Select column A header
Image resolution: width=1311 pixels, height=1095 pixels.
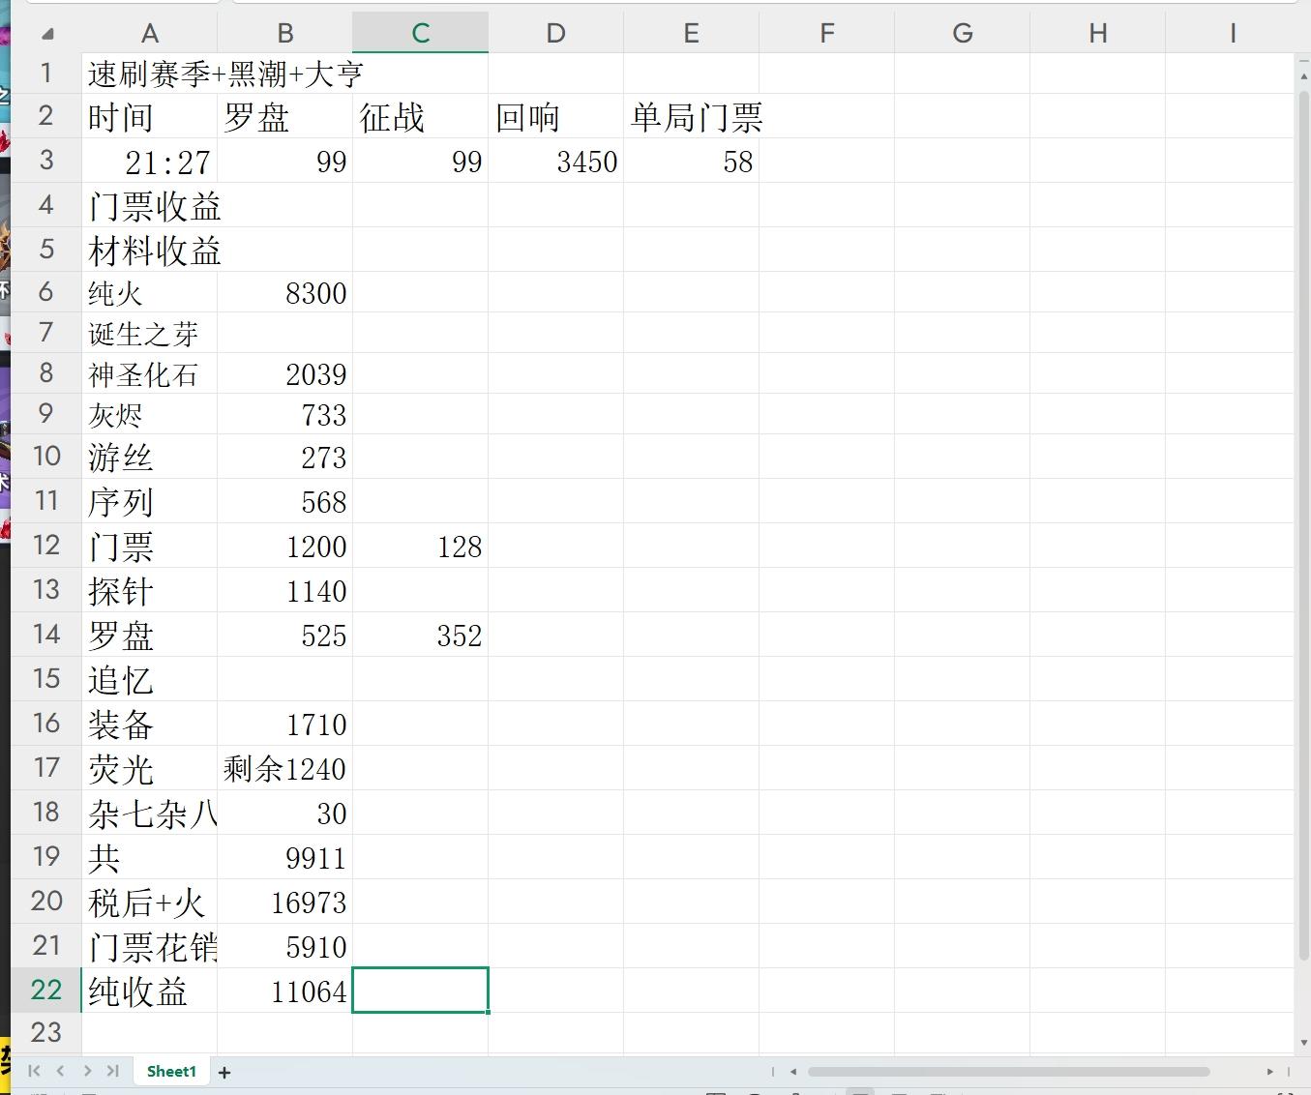click(x=149, y=34)
